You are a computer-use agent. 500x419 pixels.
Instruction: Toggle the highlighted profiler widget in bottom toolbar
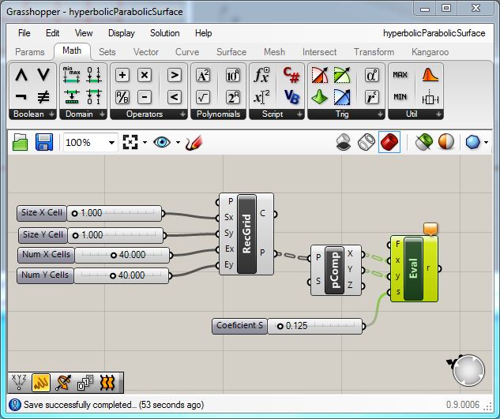41,383
